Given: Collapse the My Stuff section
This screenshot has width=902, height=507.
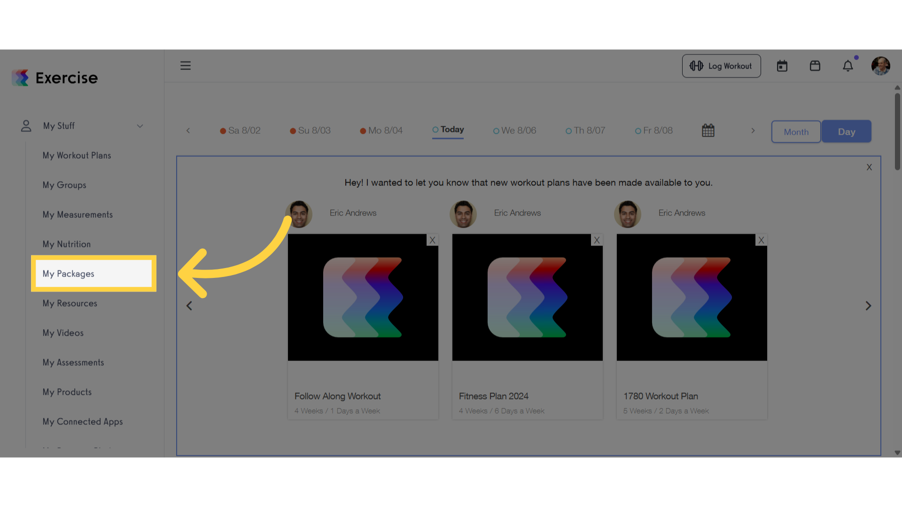Looking at the screenshot, I should [140, 126].
